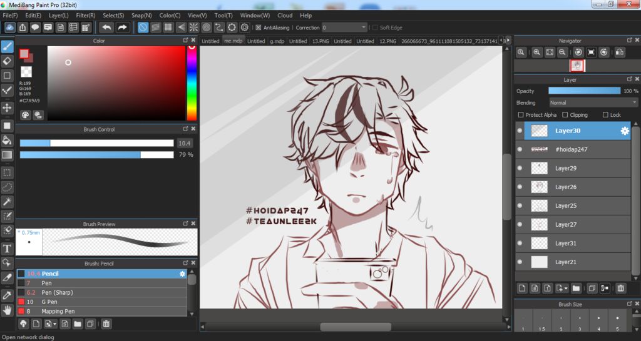Expand the add brush dropdown arrow
The width and height of the screenshot is (641, 341).
click(55, 324)
